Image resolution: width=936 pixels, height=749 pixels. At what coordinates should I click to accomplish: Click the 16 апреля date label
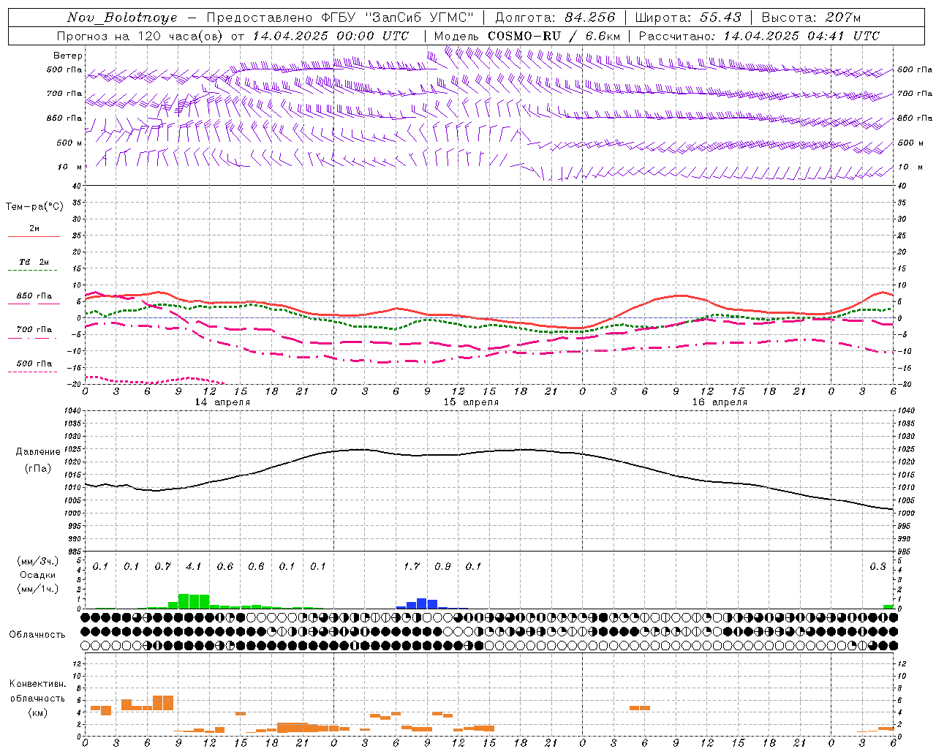[720, 402]
